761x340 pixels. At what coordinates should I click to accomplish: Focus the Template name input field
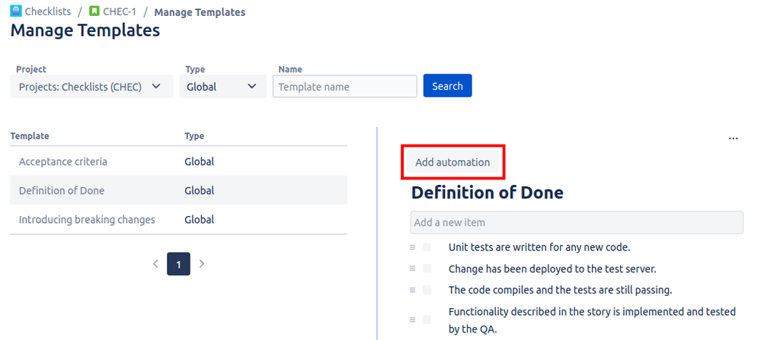point(345,87)
